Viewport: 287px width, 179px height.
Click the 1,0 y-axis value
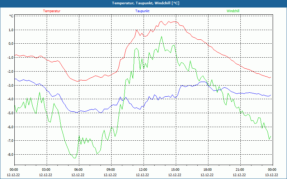pos(11,30)
